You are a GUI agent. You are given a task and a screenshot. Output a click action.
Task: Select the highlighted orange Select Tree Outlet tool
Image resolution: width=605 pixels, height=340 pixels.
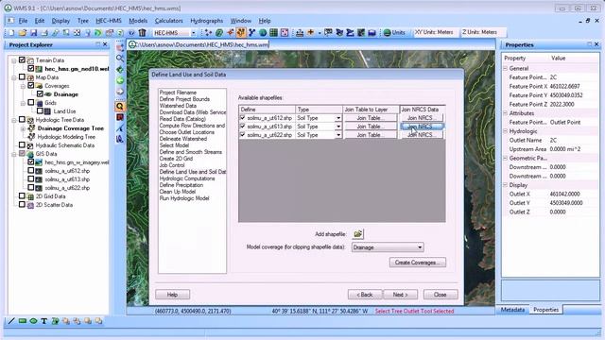coord(120,106)
